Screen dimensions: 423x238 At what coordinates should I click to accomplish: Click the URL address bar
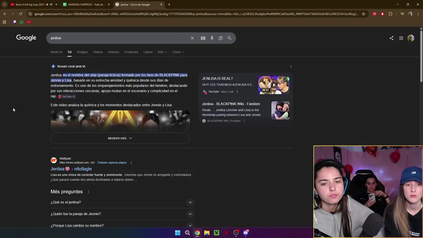pyautogui.click(x=196, y=14)
